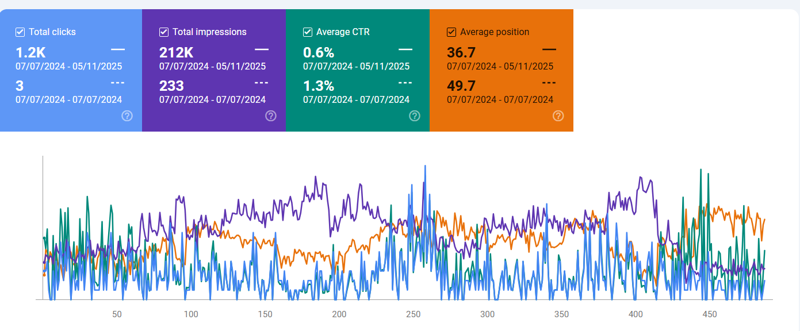Image resolution: width=800 pixels, height=331 pixels.
Task: Uncheck the Total impressions checkbox
Action: tap(164, 32)
